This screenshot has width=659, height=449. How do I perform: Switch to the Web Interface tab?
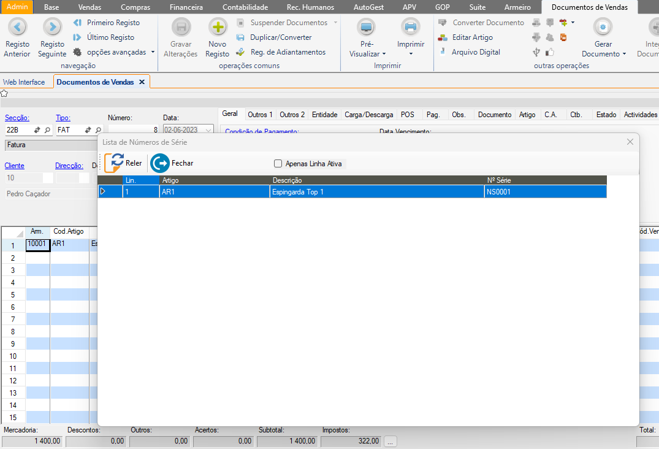click(x=24, y=82)
